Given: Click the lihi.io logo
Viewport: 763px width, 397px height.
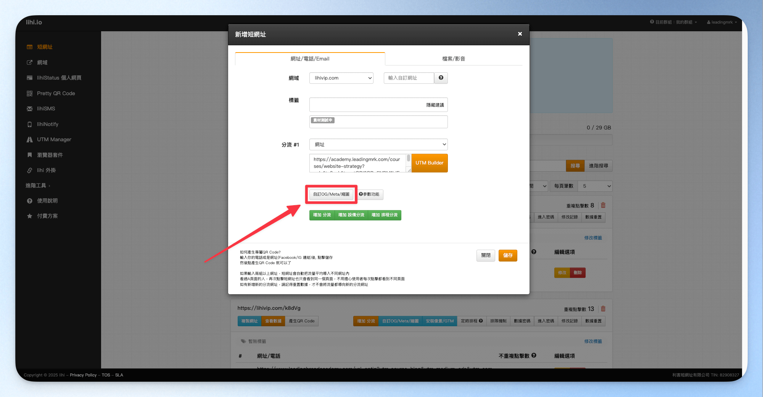Looking at the screenshot, I should pos(34,22).
